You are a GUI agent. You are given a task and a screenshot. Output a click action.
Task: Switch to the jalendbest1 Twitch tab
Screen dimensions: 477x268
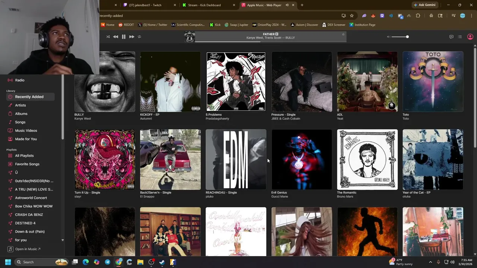point(145,5)
